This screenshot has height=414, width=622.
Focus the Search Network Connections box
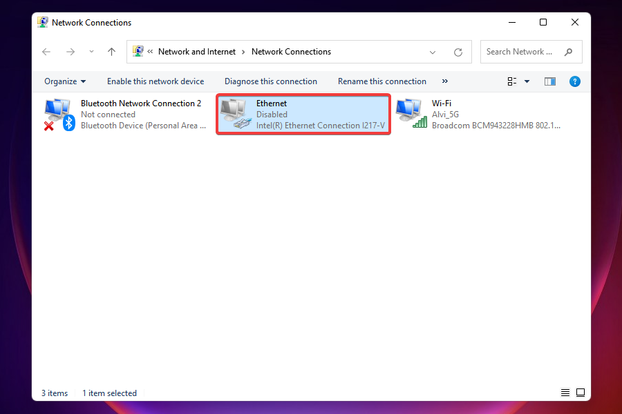531,52
